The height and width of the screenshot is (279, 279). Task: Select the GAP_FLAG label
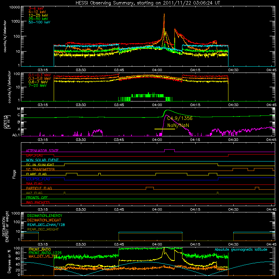pos(34,155)
